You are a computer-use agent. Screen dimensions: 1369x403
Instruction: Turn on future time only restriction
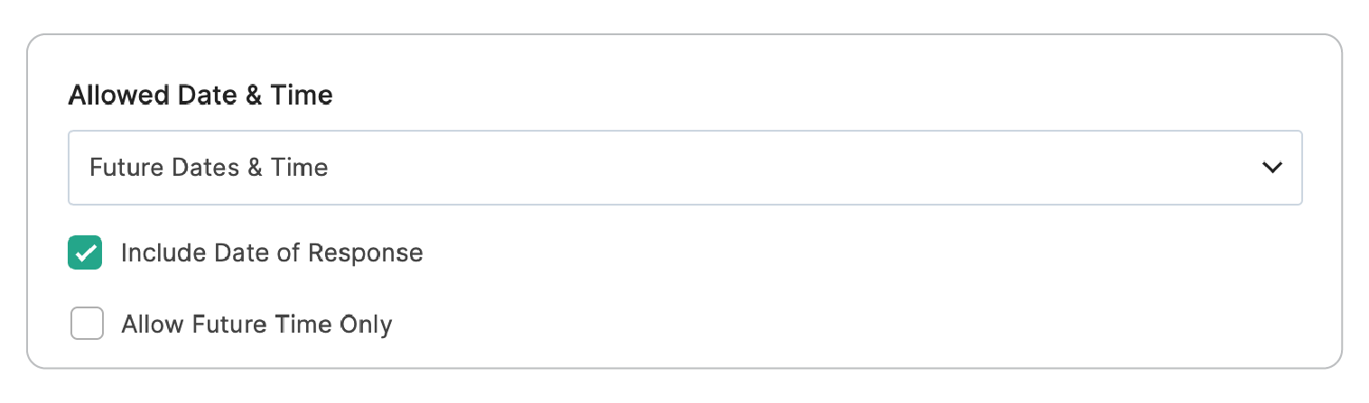(x=87, y=324)
